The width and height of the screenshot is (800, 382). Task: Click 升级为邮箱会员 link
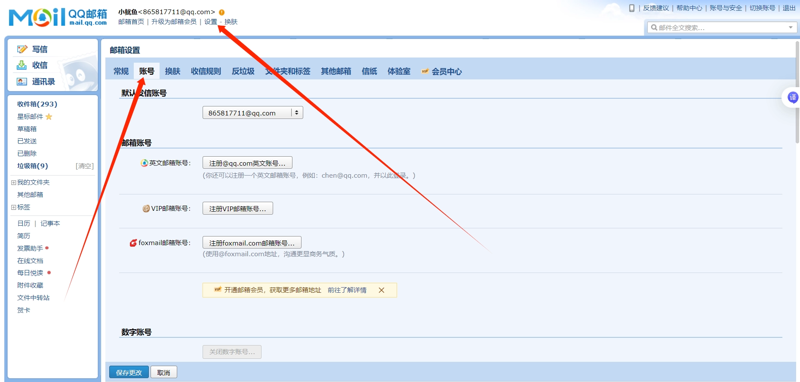[x=174, y=22]
